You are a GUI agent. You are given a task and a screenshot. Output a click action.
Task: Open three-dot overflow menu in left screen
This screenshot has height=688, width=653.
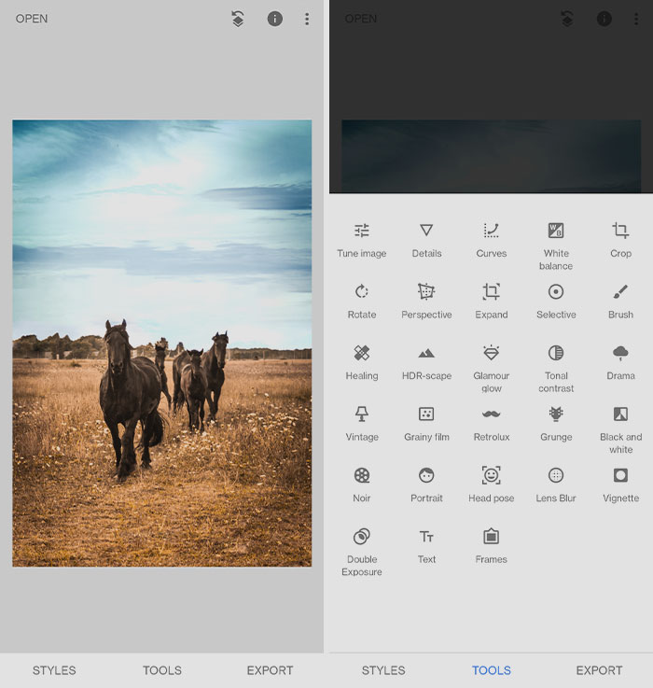pyautogui.click(x=306, y=19)
